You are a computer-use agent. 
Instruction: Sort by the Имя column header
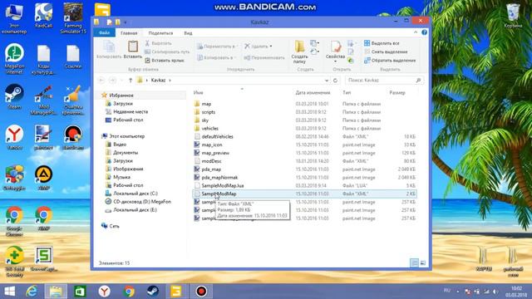(198, 92)
